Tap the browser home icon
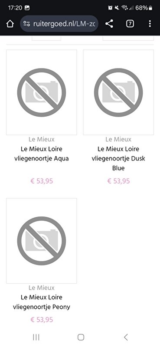This screenshot has width=160, height=347. coord(10,24)
